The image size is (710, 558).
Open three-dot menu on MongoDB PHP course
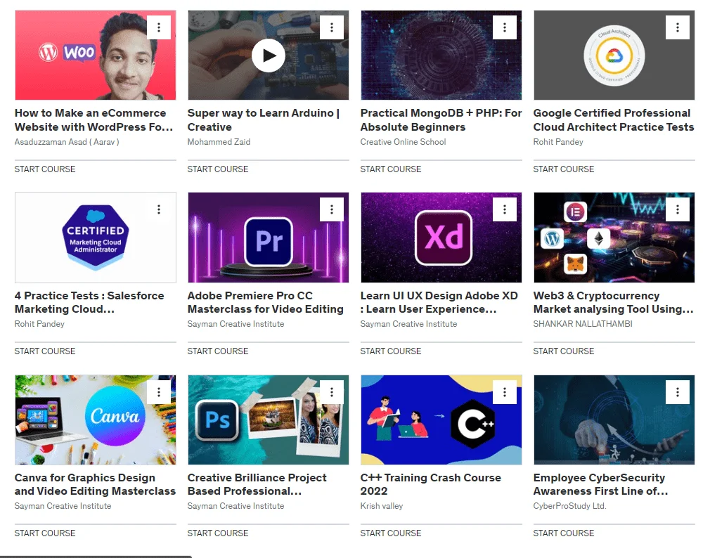pyautogui.click(x=505, y=27)
